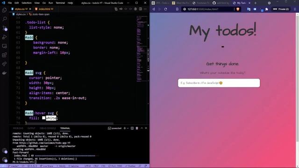The image size is (299, 168).
Task: Click the Port 5500 status bar item
Action: click(115, 166)
